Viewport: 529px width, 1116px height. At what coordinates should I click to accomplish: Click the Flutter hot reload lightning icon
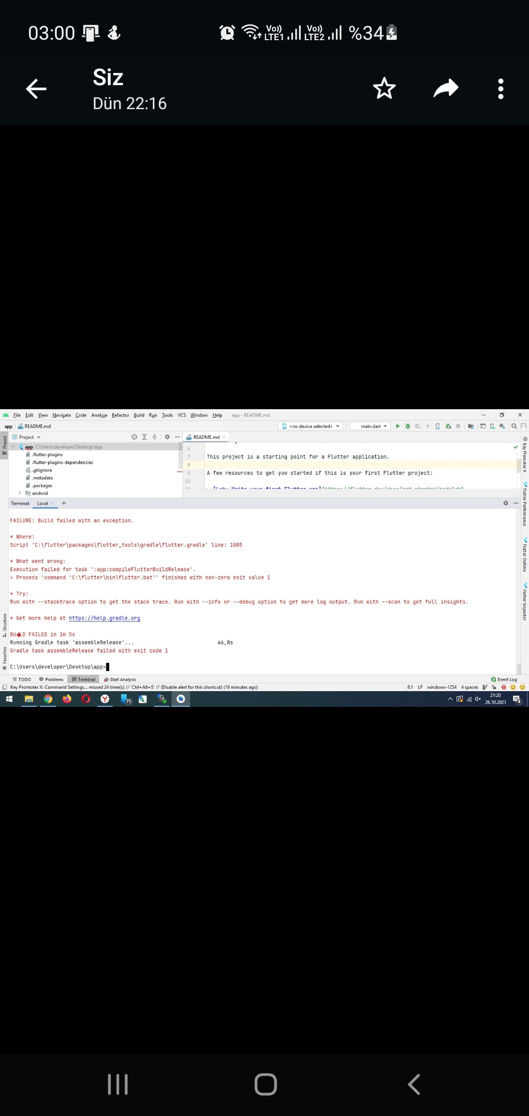click(x=428, y=426)
